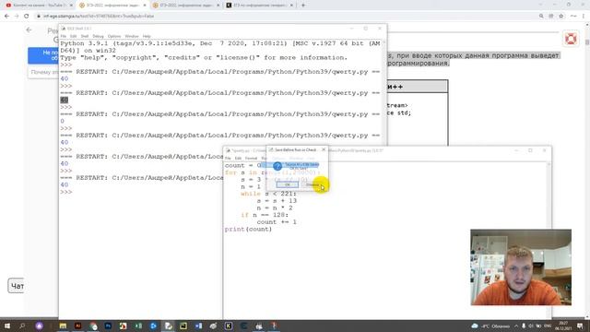Open Debug menu in IDLE Shell window
Image resolution: width=590 pixels, height=332 pixels.
(x=98, y=36)
